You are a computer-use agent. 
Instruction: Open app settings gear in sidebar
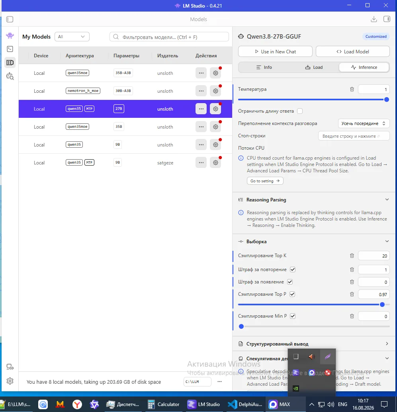[x=10, y=381]
